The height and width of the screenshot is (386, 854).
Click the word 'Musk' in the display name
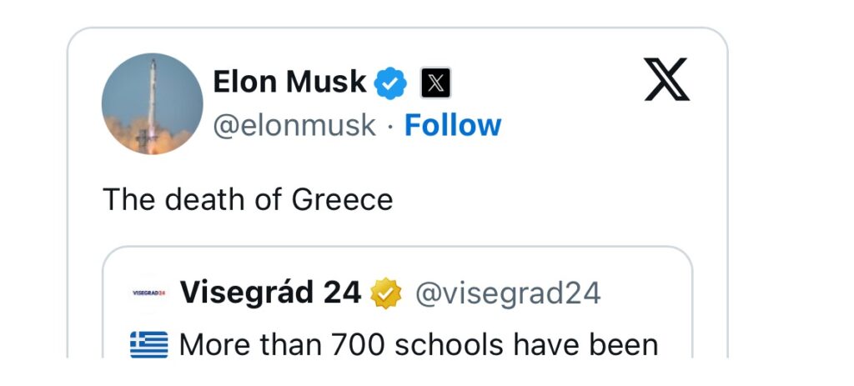(326, 83)
